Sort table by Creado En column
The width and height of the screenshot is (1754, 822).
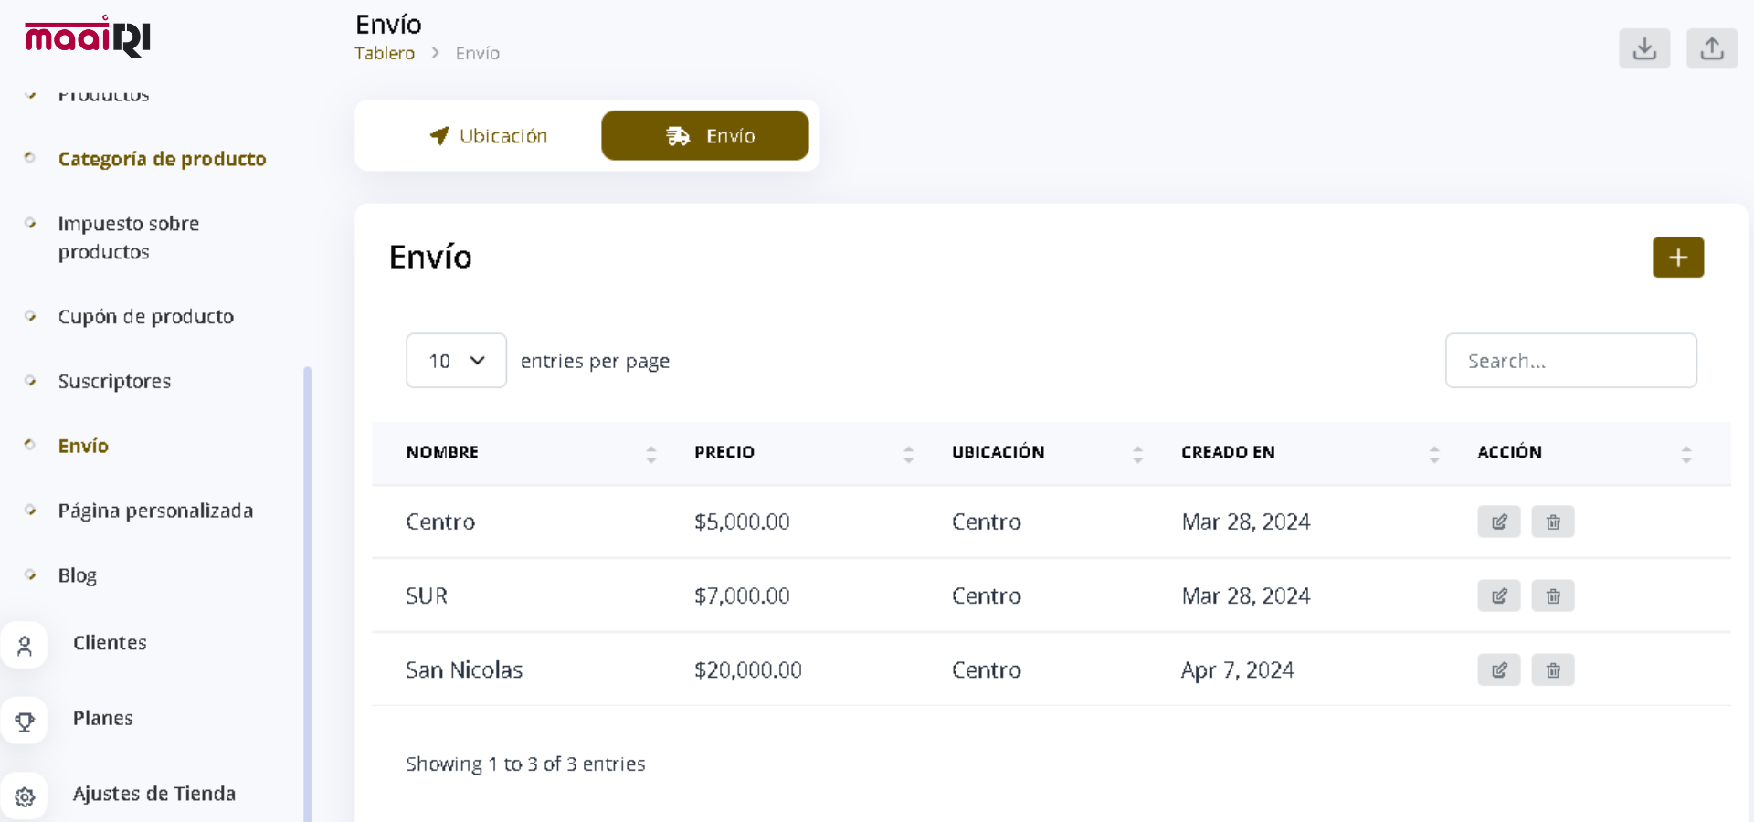(x=1434, y=454)
